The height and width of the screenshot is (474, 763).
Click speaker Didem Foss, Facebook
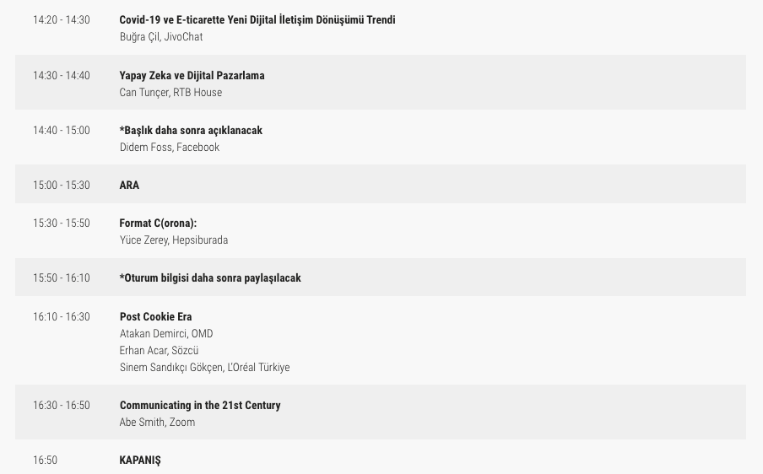(x=169, y=147)
